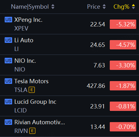This screenshot has height=137, width=139.
Task: Open the XPeng Inc. stock row
Action: (x=69, y=24)
